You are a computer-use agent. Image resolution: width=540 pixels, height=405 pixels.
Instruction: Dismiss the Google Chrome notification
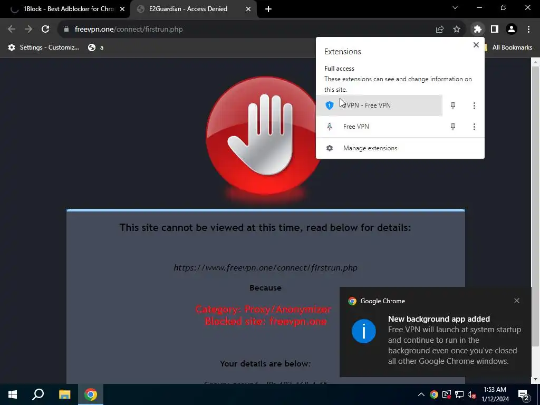[x=517, y=301]
